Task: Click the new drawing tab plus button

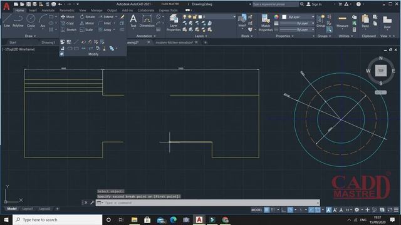Action: (206, 42)
